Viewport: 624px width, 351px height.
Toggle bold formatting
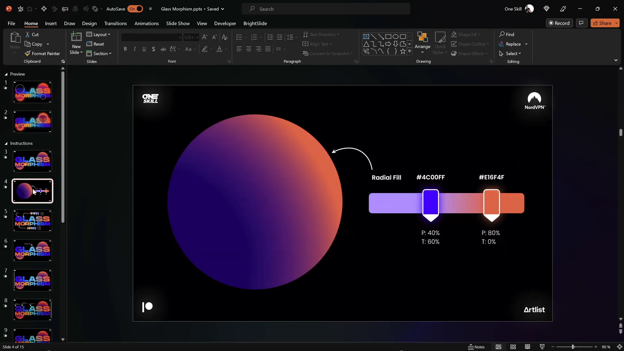pyautogui.click(x=125, y=49)
